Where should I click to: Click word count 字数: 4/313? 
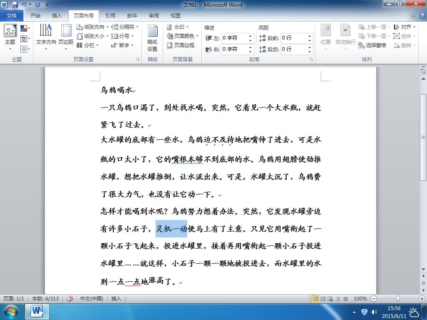[x=45, y=298]
